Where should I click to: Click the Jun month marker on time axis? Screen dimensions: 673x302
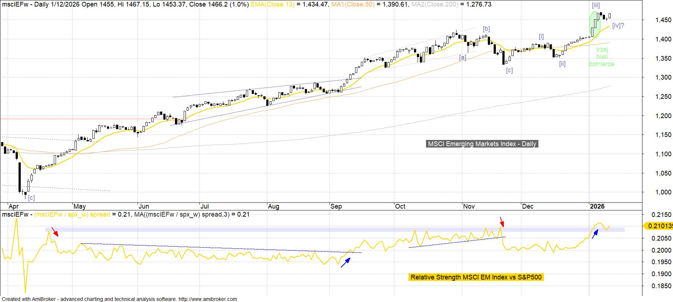[144, 206]
